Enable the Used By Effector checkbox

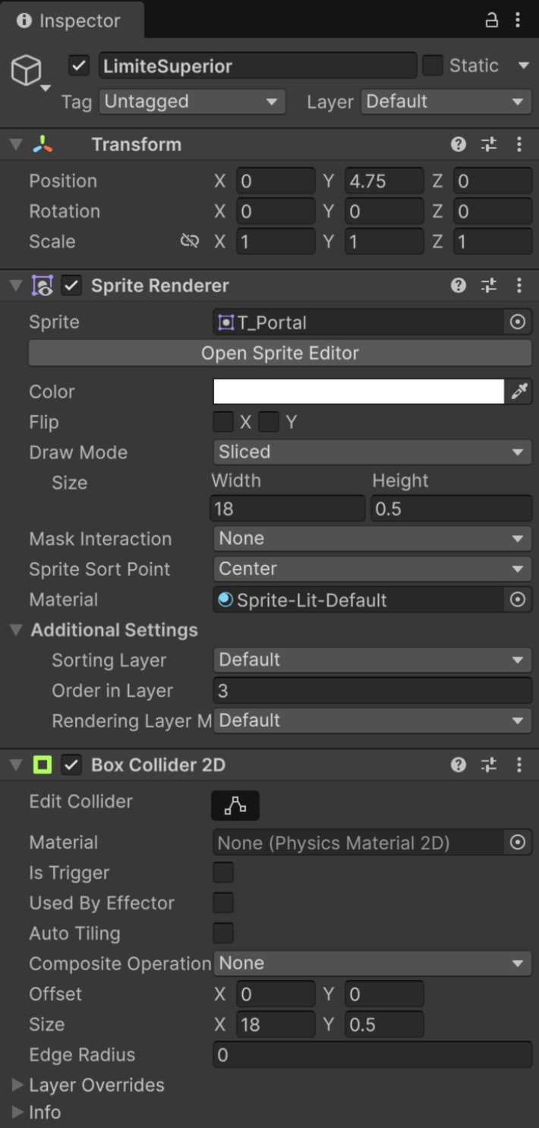pos(223,903)
